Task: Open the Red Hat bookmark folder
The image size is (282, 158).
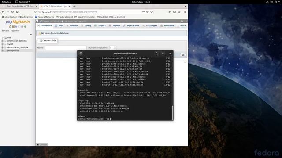Action: tap(102, 17)
